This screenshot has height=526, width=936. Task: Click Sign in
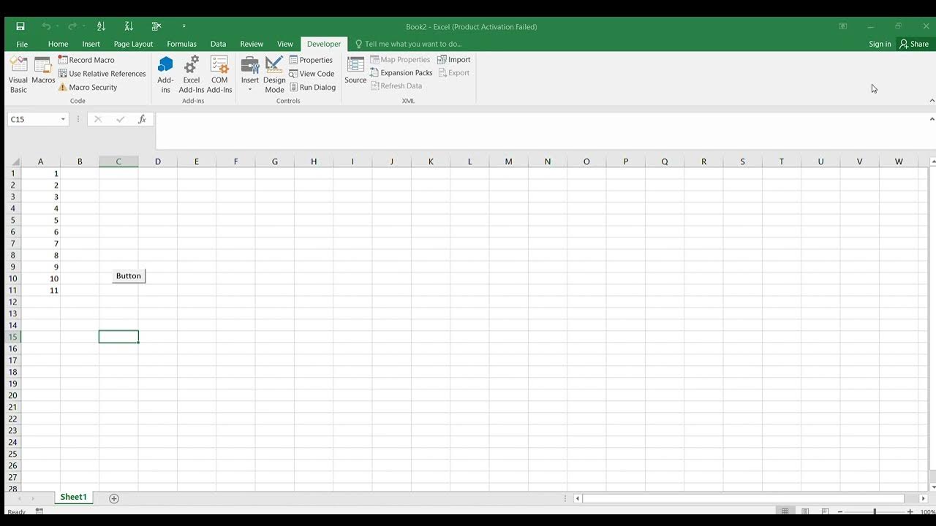[880, 44]
